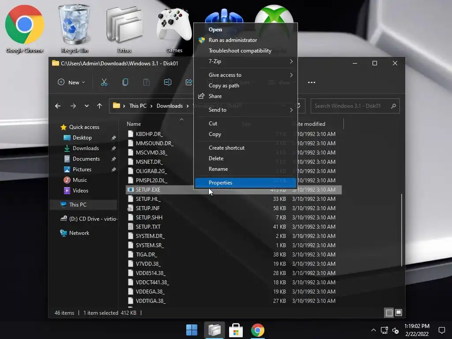Go up one folder level arrow
This screenshot has width=452, height=339.
coord(99,106)
